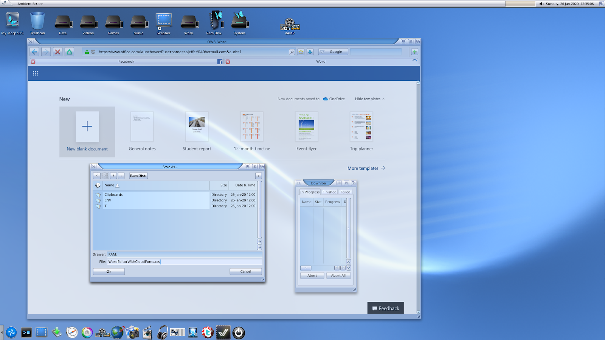Viewport: 605px width, 340px height.
Task: Close the Word tab with its red X
Action: (228, 62)
